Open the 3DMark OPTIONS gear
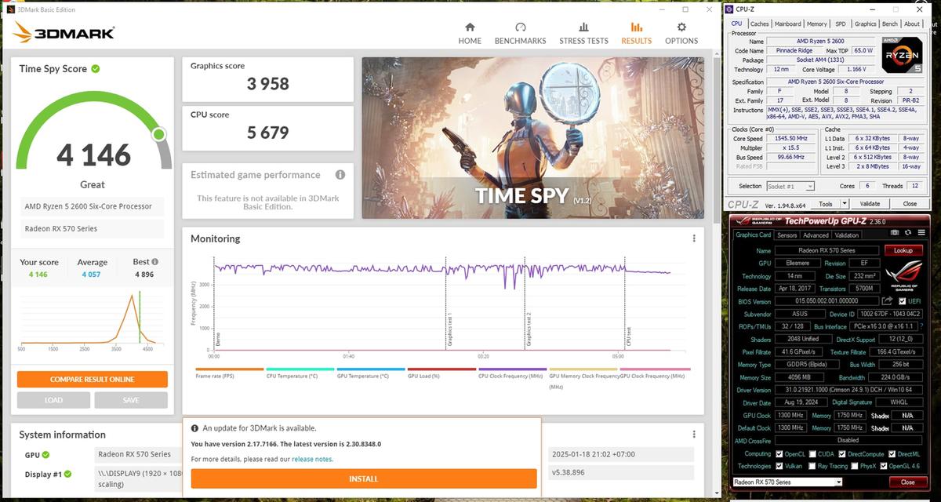This screenshot has height=502, width=941. [681, 34]
